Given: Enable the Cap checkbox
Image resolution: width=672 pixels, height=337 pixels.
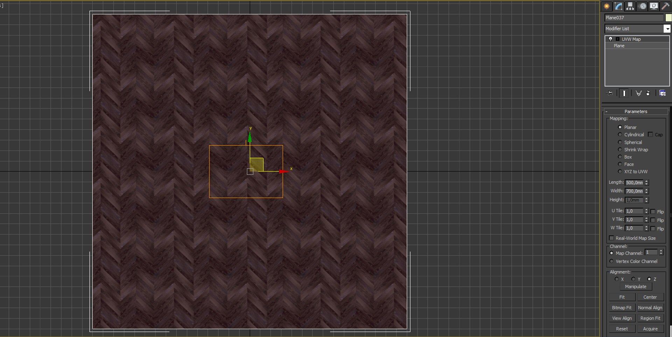Looking at the screenshot, I should pyautogui.click(x=650, y=135).
